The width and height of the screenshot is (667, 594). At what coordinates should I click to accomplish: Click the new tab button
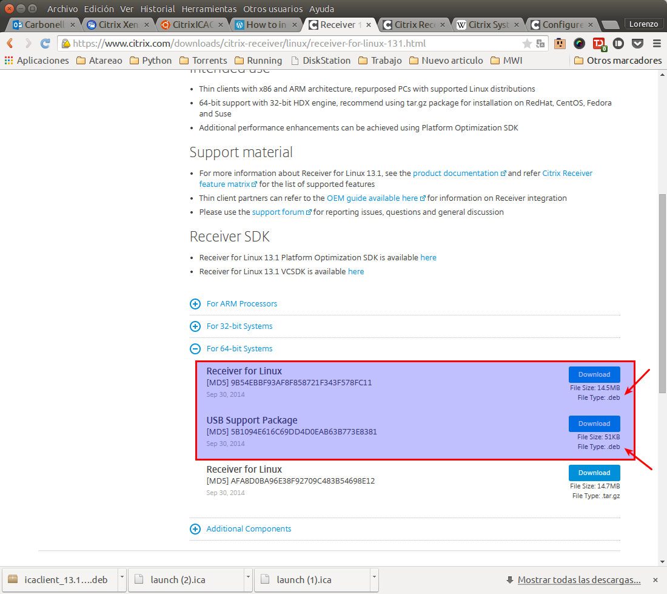click(x=611, y=25)
